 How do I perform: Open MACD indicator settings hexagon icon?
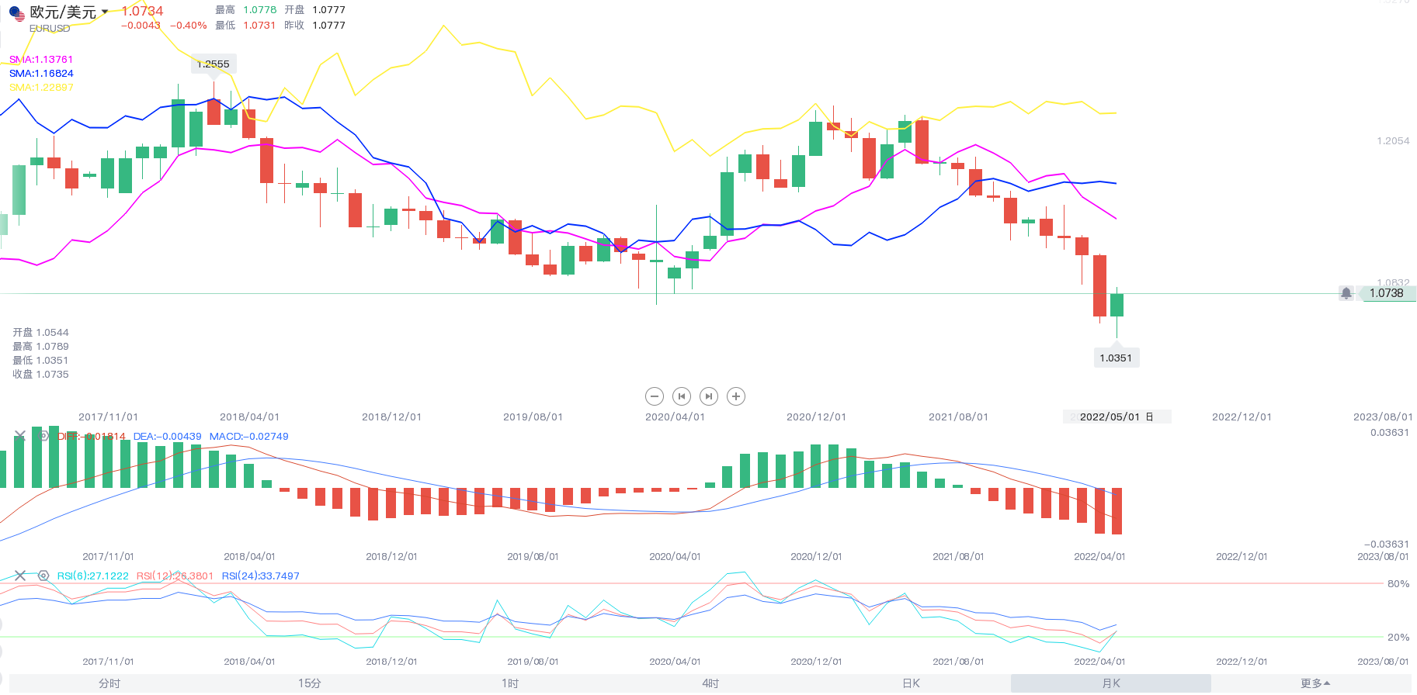tap(43, 436)
